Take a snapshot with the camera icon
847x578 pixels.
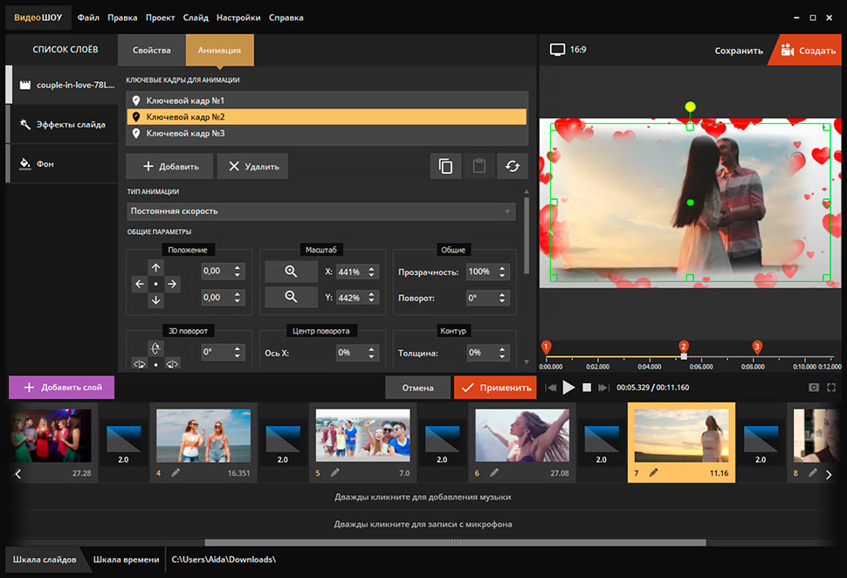point(814,388)
